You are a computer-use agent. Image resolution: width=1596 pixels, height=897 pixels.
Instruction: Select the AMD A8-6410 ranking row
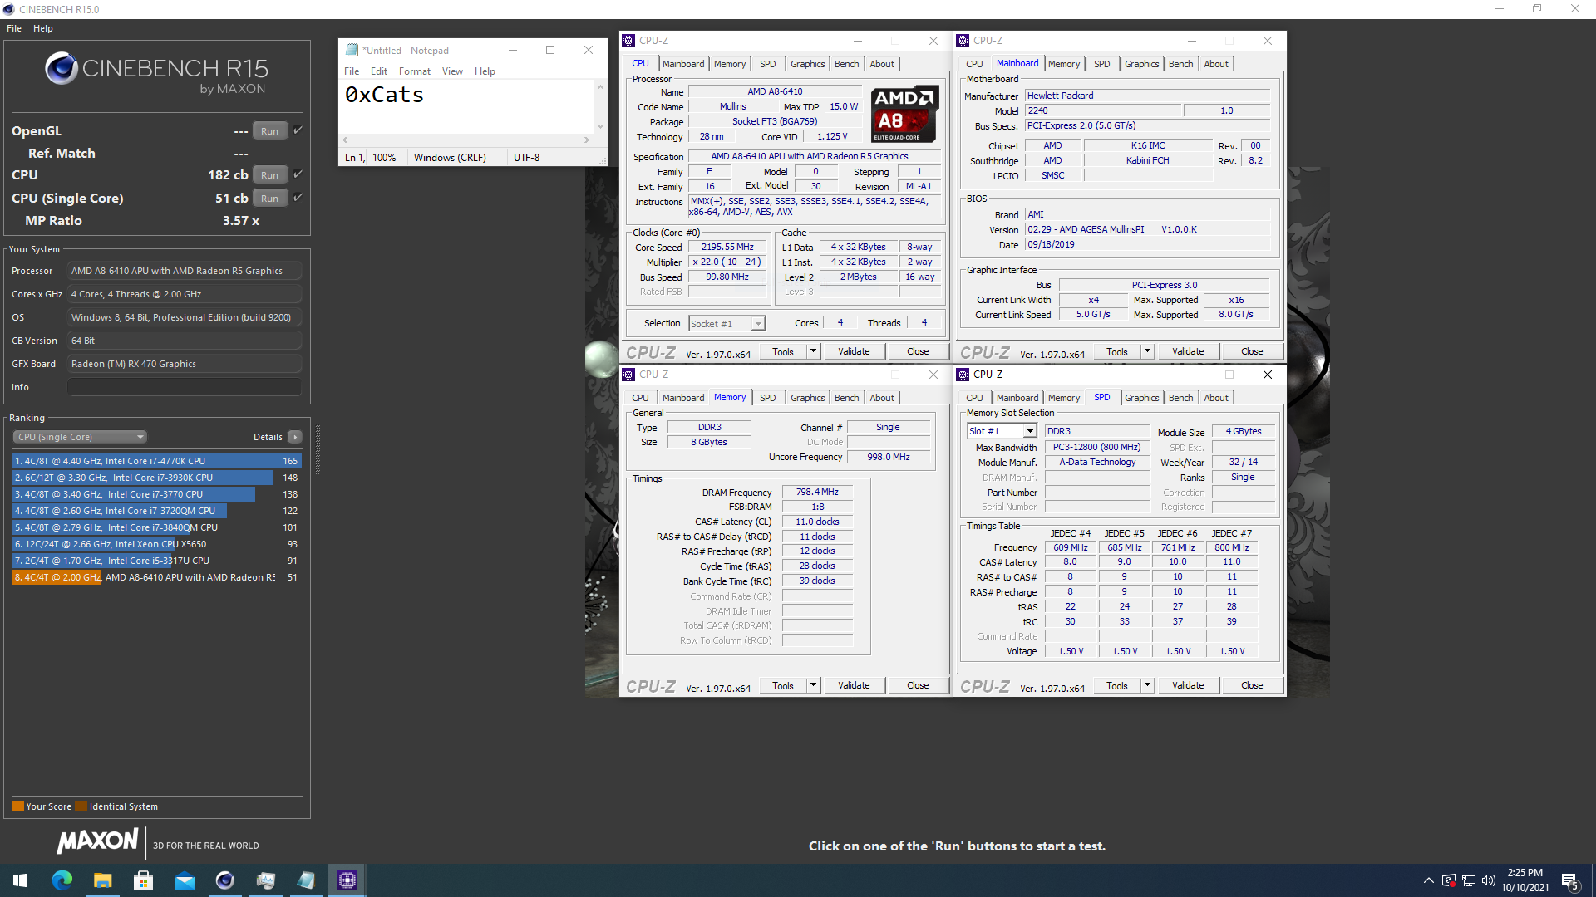tap(155, 577)
